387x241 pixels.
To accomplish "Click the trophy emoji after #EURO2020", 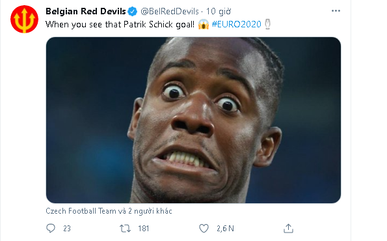I will pos(268,24).
